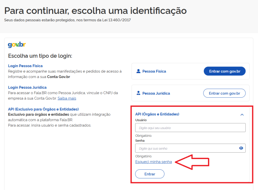Collapse the API (Órgãos e Entidades) section
The image size is (258, 190).
point(242,114)
